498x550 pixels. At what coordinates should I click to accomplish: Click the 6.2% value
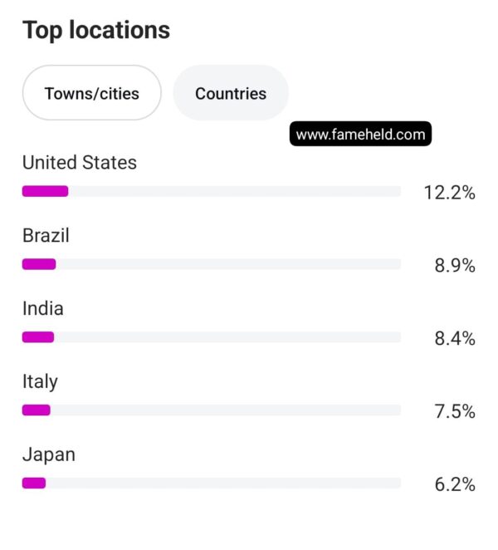coord(455,484)
